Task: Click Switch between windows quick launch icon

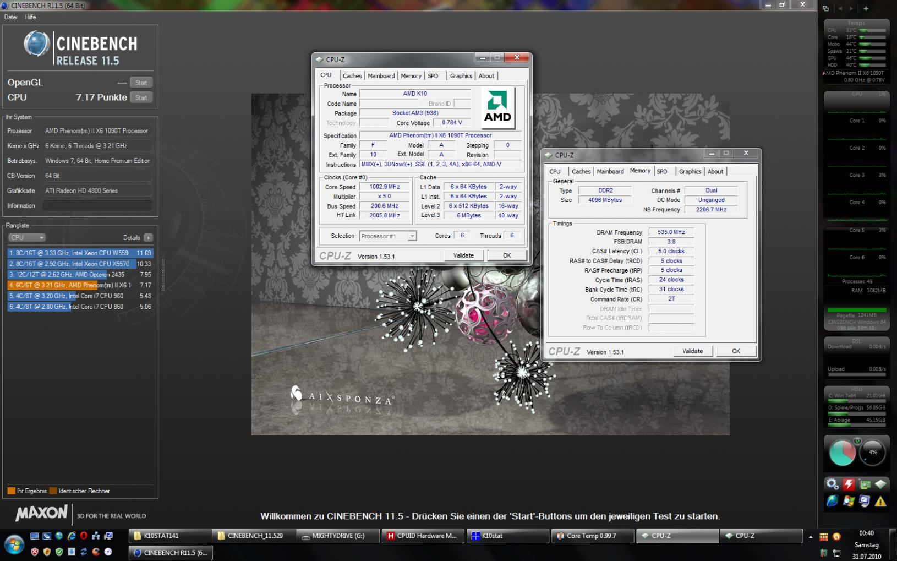Action: (47, 536)
